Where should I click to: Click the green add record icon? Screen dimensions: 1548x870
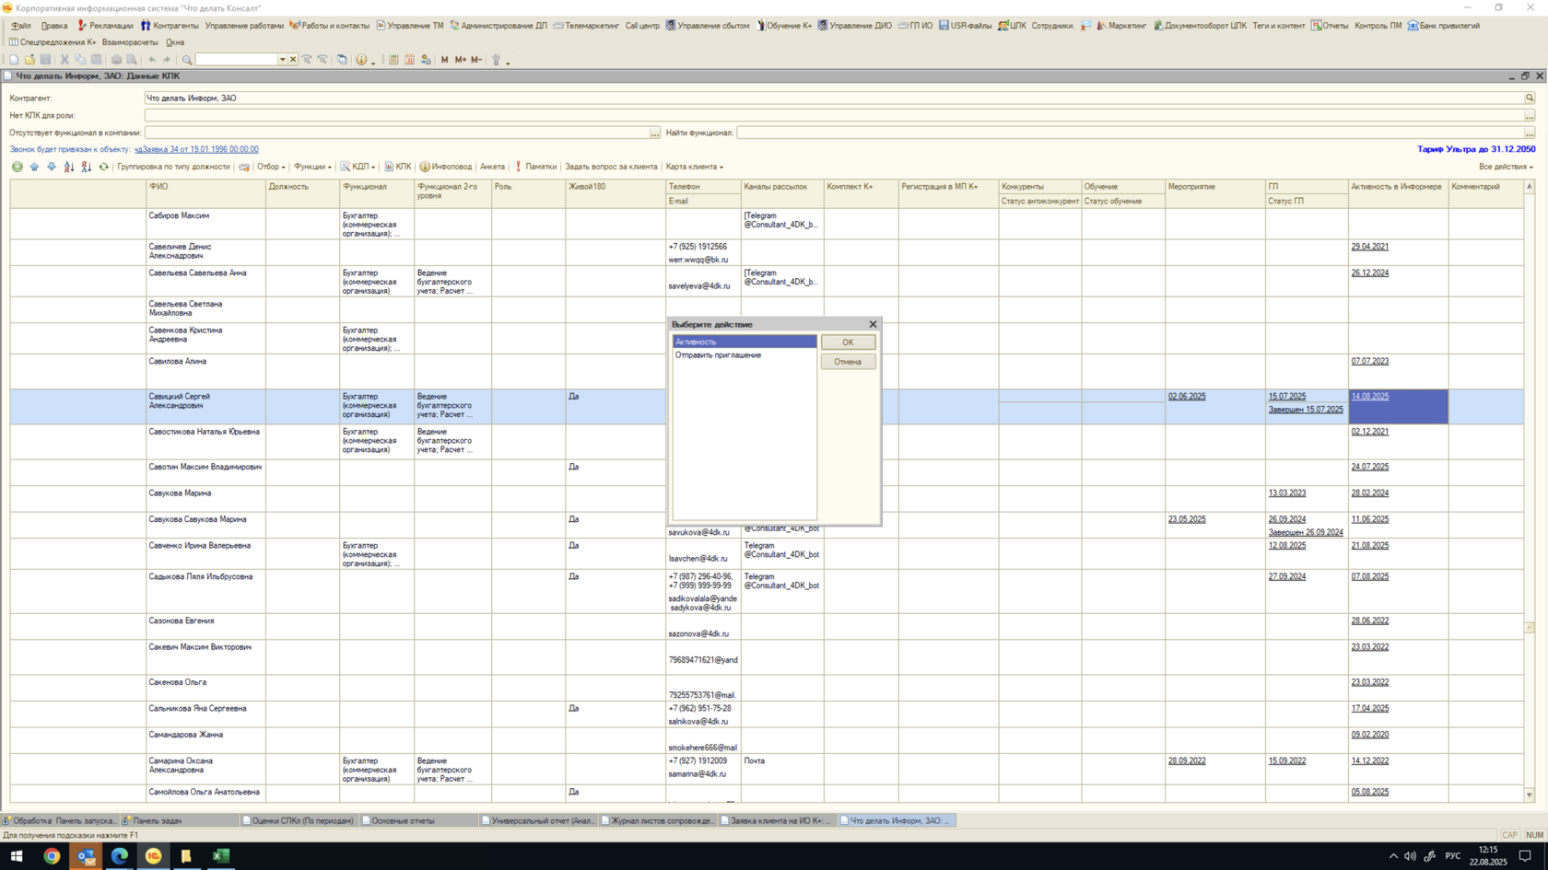[17, 167]
